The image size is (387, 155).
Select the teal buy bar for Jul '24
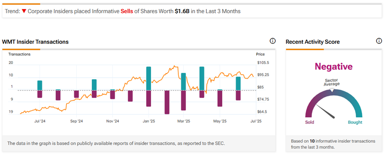point(40,85)
